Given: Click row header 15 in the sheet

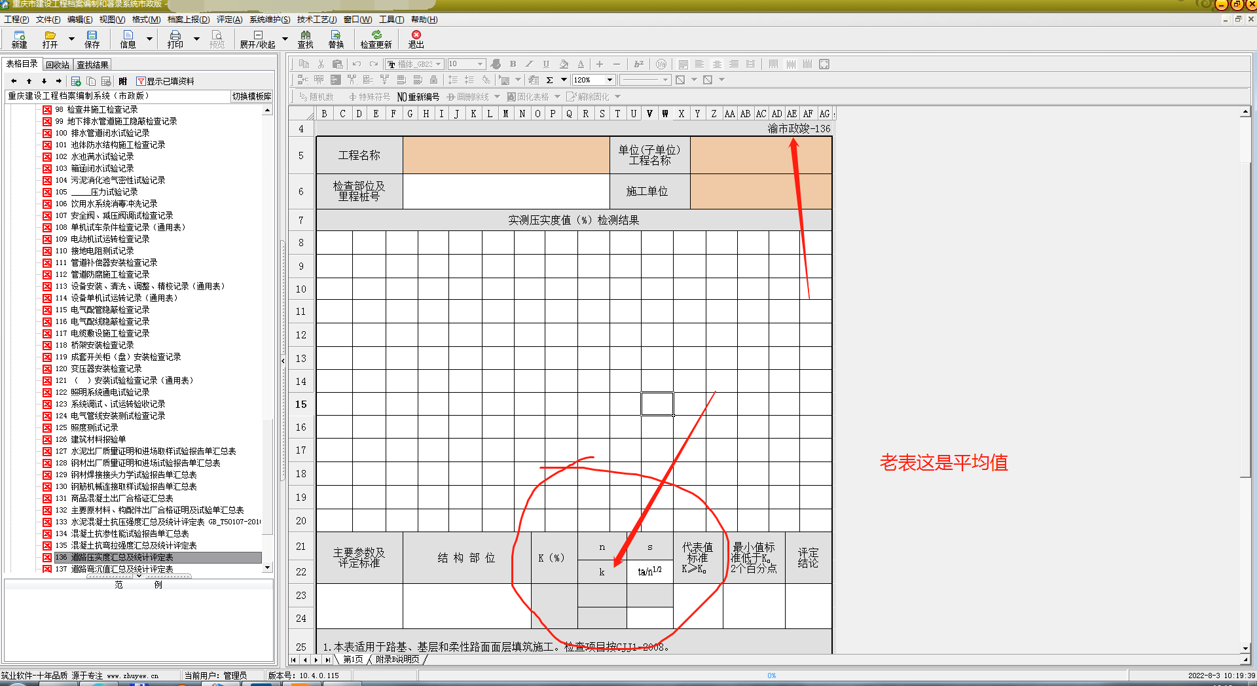Looking at the screenshot, I should 301,405.
